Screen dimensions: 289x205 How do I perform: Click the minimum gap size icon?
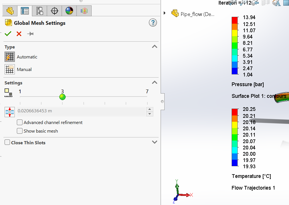[x=10, y=112]
